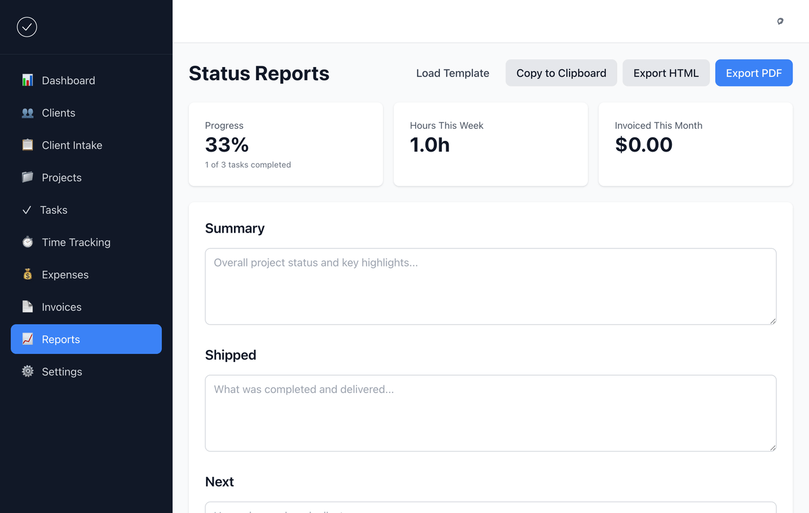Image resolution: width=809 pixels, height=513 pixels.
Task: Open Client Intake via its clipboard icon
Action: click(x=27, y=145)
